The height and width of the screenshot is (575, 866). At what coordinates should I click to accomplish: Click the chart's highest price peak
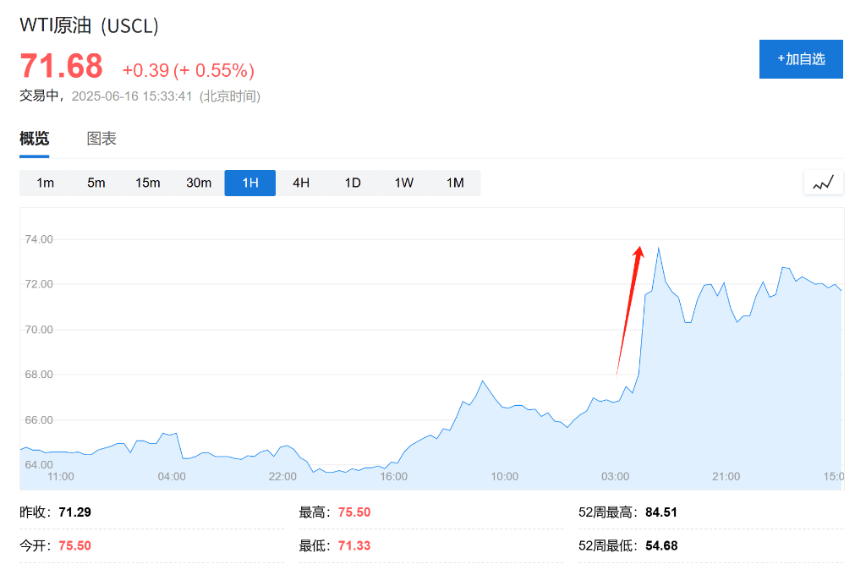(658, 248)
